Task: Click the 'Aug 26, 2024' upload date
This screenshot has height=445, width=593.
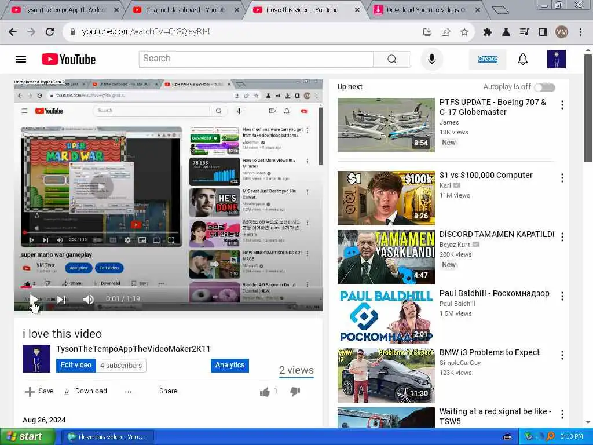Action: (44, 420)
